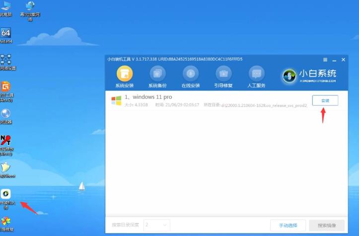Click the 大小 4.33GB text
Screen dimensions: 359x236
136,105
